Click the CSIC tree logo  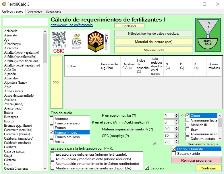(x=59, y=42)
